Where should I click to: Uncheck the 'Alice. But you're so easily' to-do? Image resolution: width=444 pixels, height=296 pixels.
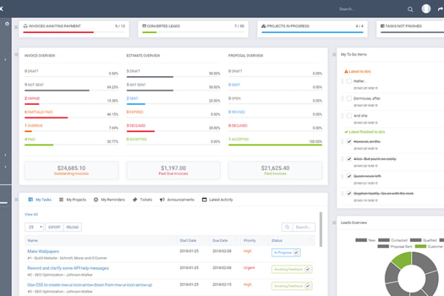(349, 159)
